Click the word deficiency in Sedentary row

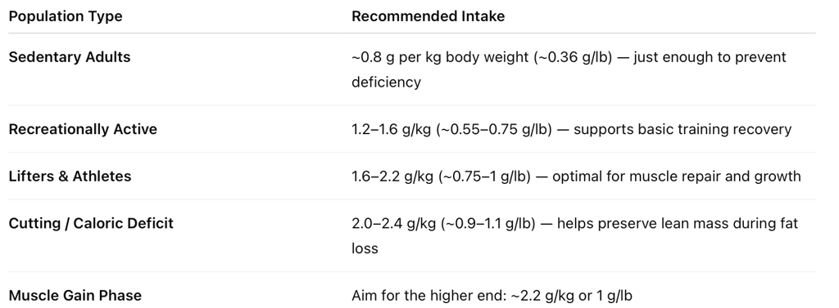coord(387,83)
